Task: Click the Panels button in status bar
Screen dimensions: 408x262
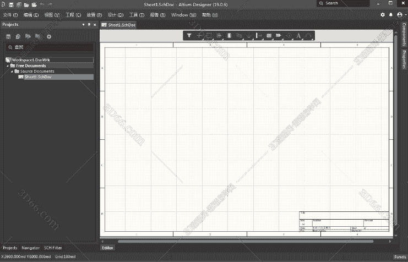Action: (x=399, y=256)
